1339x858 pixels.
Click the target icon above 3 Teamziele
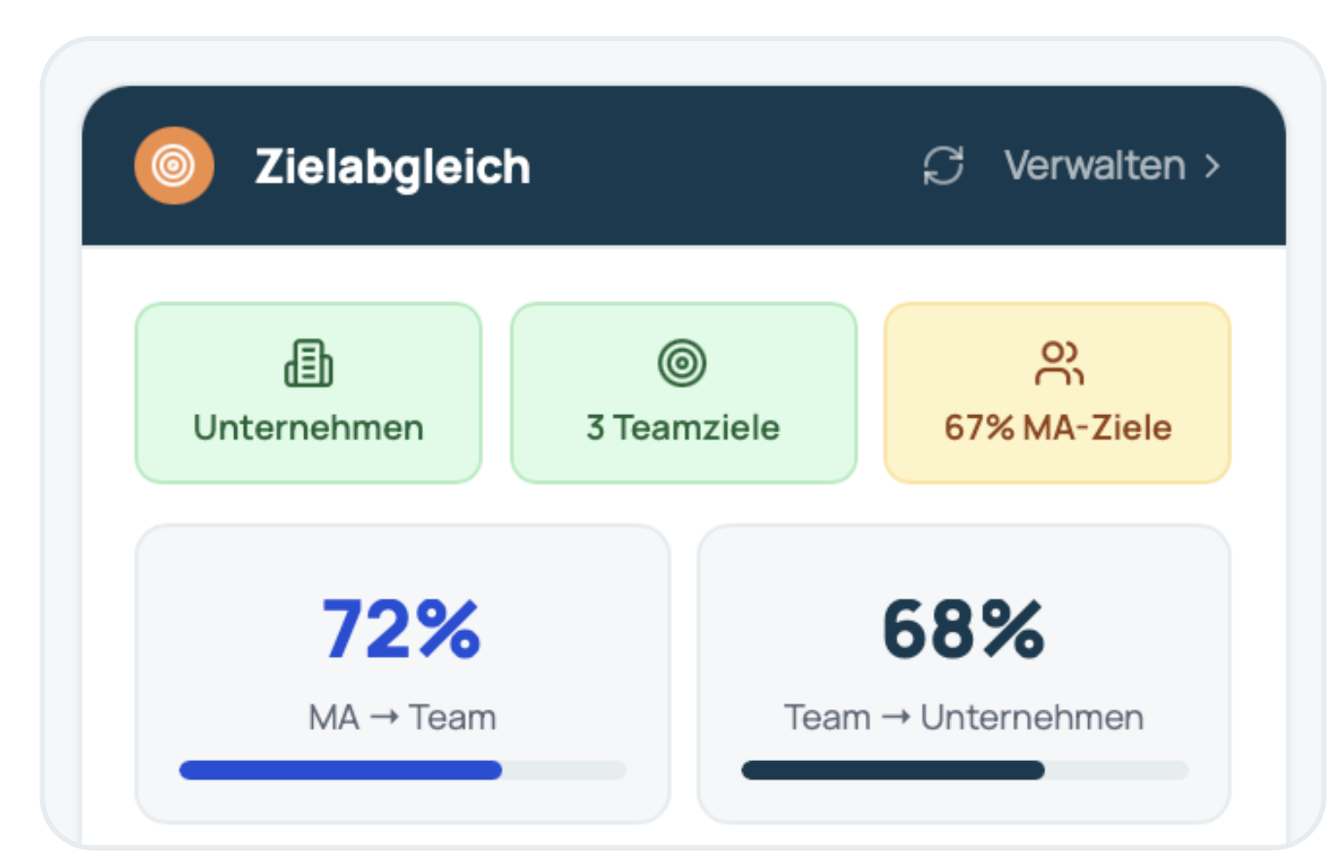point(682,363)
